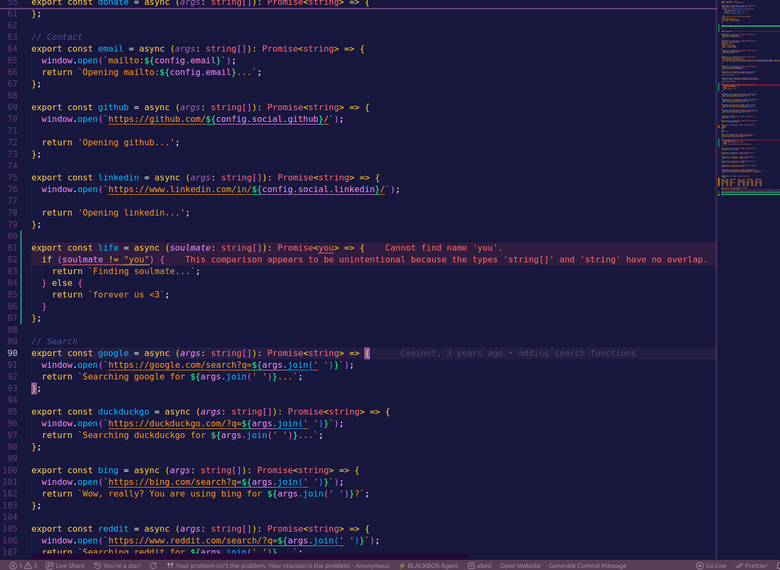This screenshot has width=780, height=570.
Task: Click the warnings triangle icon in status bar
Action: point(29,566)
